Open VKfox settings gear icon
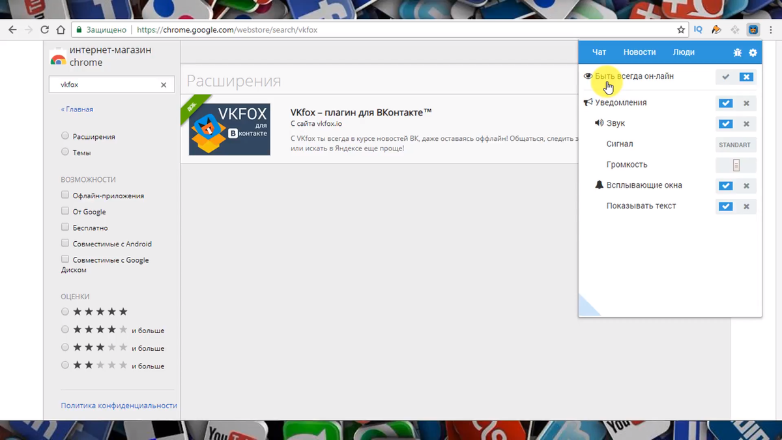Screen dimensions: 782x440 [x=753, y=52]
